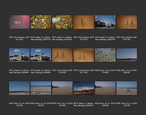146x115 pixels.
Task: Click the single wire dress form thumbnail SL8Y0755
Action: click(x=84, y=22)
